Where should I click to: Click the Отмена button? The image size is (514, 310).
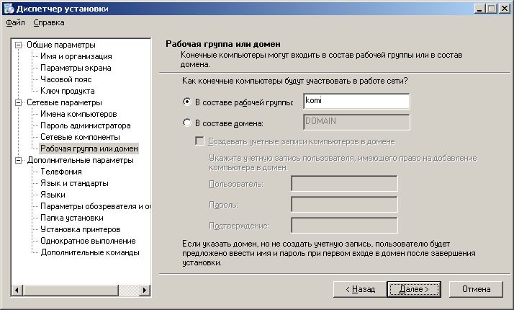tap(476, 289)
